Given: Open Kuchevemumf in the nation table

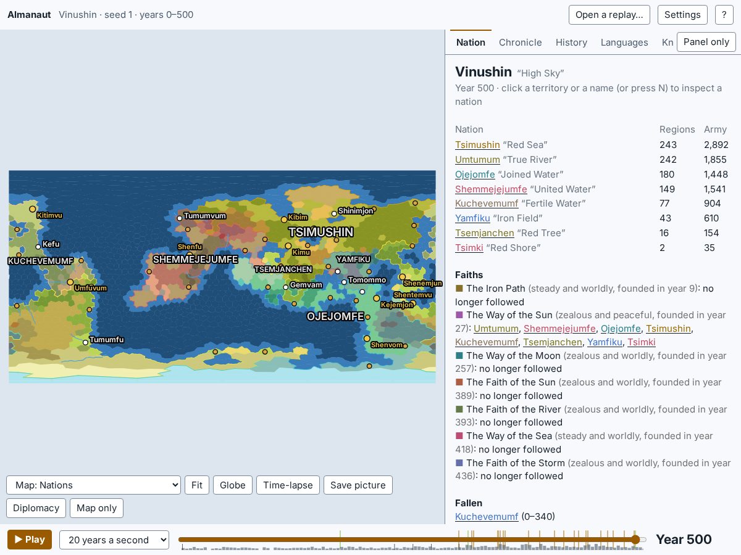Looking at the screenshot, I should click(487, 203).
